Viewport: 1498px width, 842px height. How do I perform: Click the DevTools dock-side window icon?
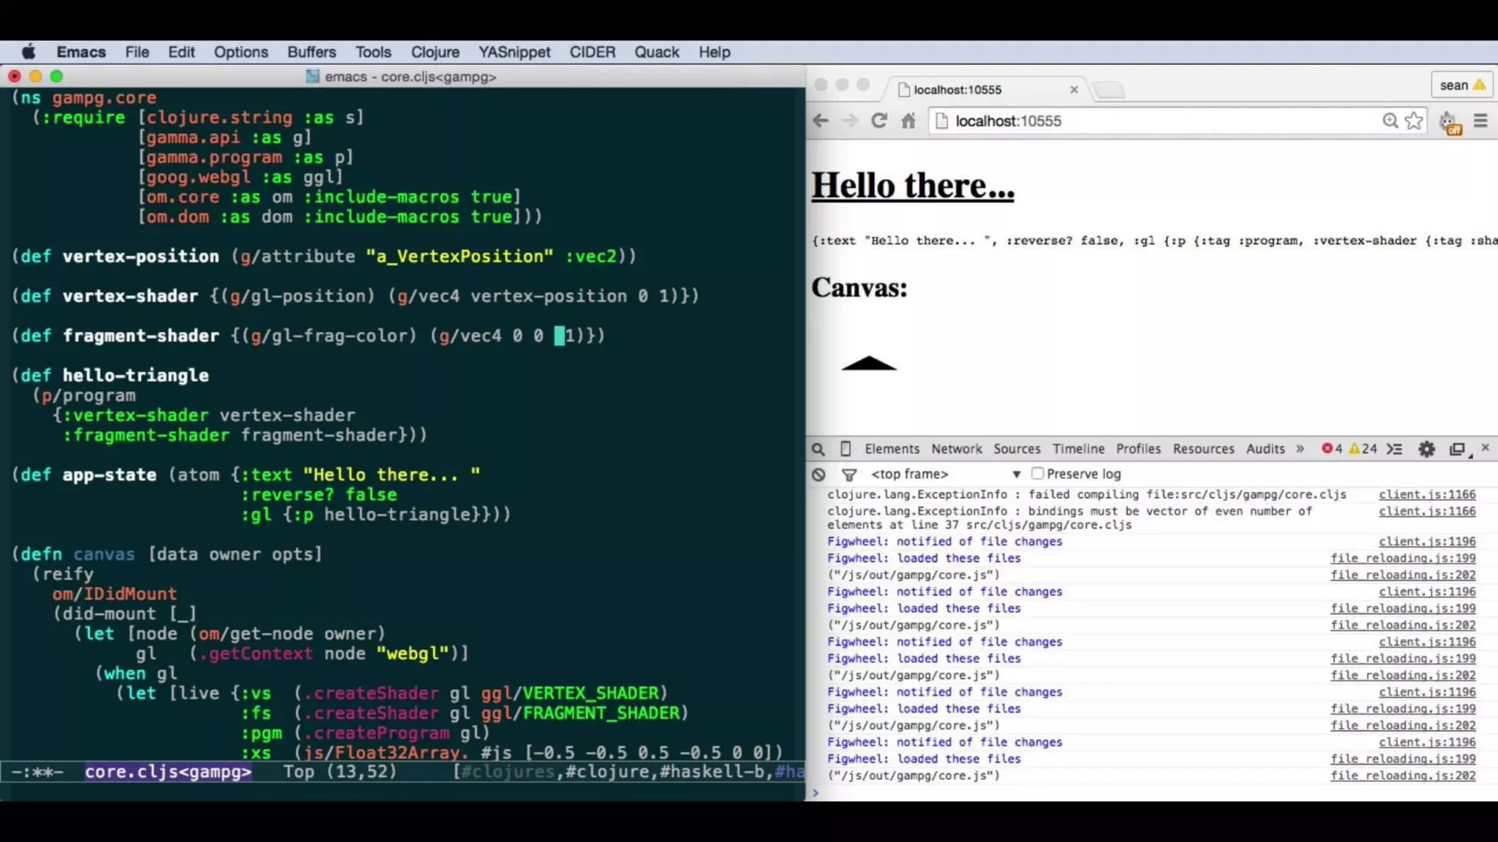1457,449
